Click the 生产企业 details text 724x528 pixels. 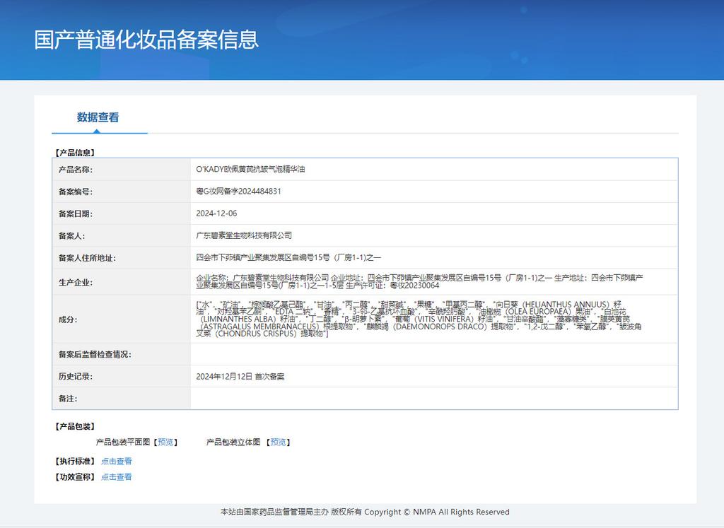(x=419, y=281)
